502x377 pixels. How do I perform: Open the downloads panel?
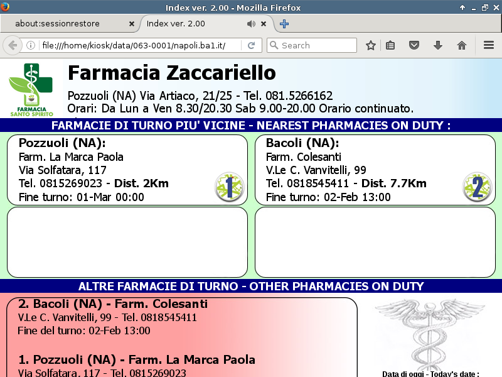click(438, 45)
